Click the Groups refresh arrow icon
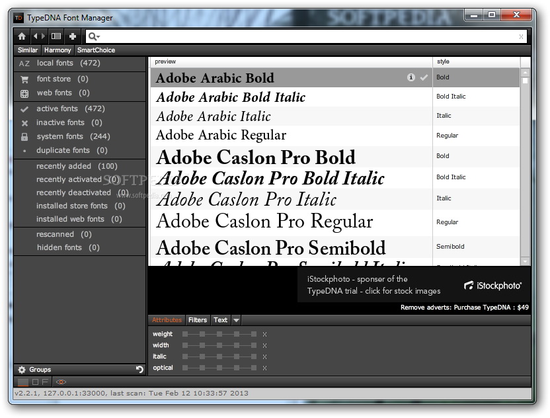The width and height of the screenshot is (550, 418). point(139,370)
